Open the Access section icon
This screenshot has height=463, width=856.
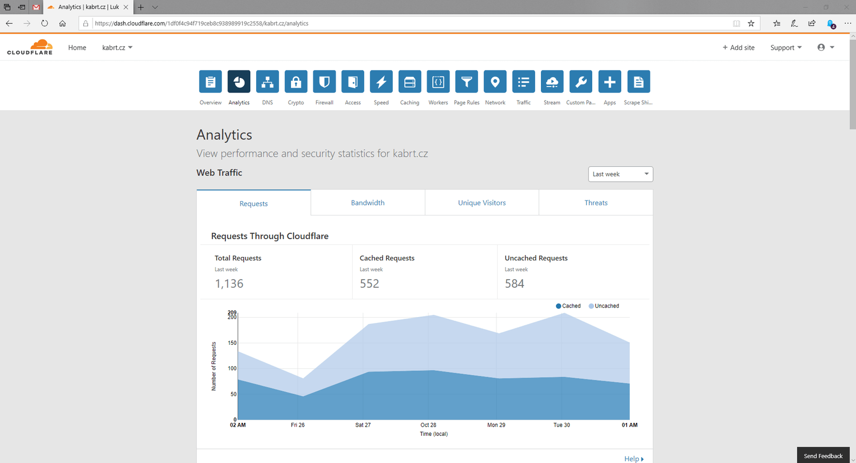[353, 82]
